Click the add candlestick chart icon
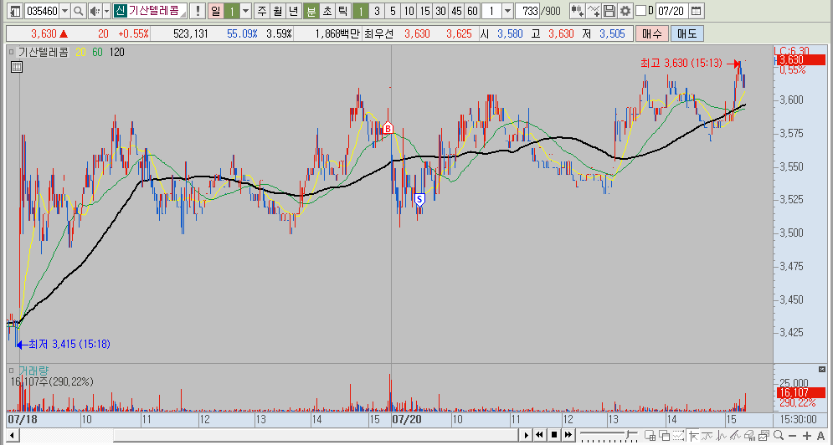This screenshot has height=445, width=833. pos(578,11)
